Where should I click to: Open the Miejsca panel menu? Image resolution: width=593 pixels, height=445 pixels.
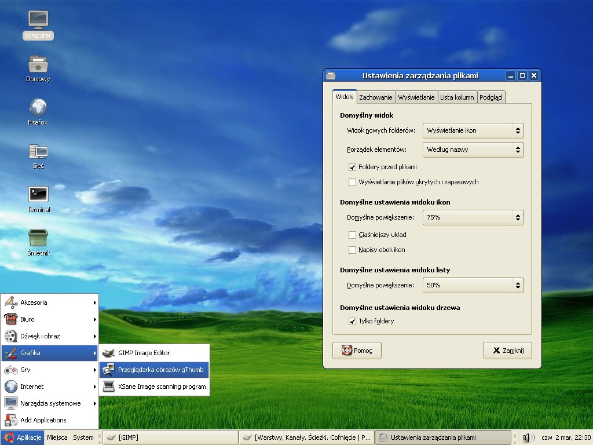(57, 437)
